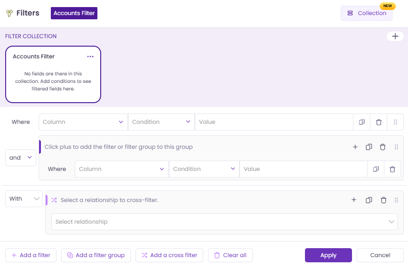The height and width of the screenshot is (267, 408).
Task: Add a filter inside the filter group
Action: 355,147
